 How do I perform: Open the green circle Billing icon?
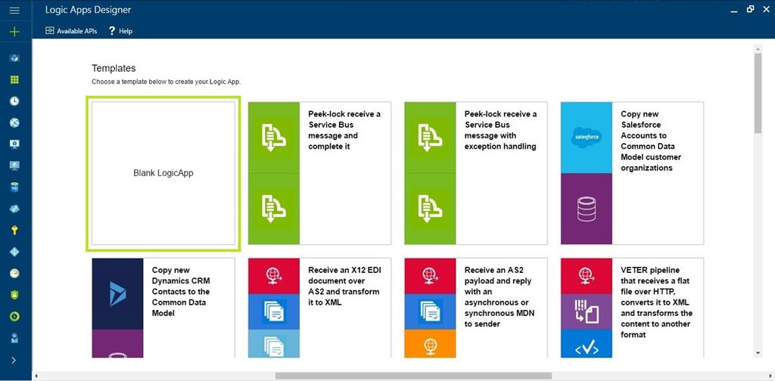pos(14,316)
